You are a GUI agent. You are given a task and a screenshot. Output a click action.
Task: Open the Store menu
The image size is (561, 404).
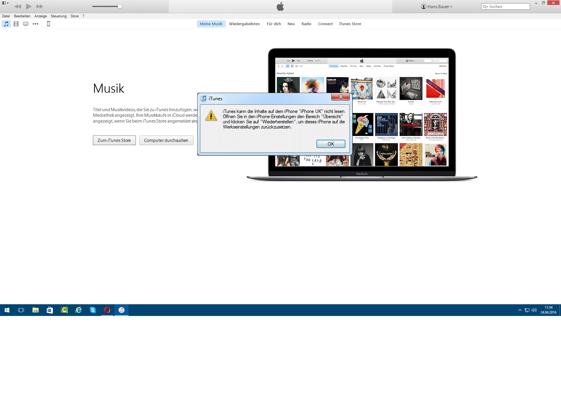75,16
